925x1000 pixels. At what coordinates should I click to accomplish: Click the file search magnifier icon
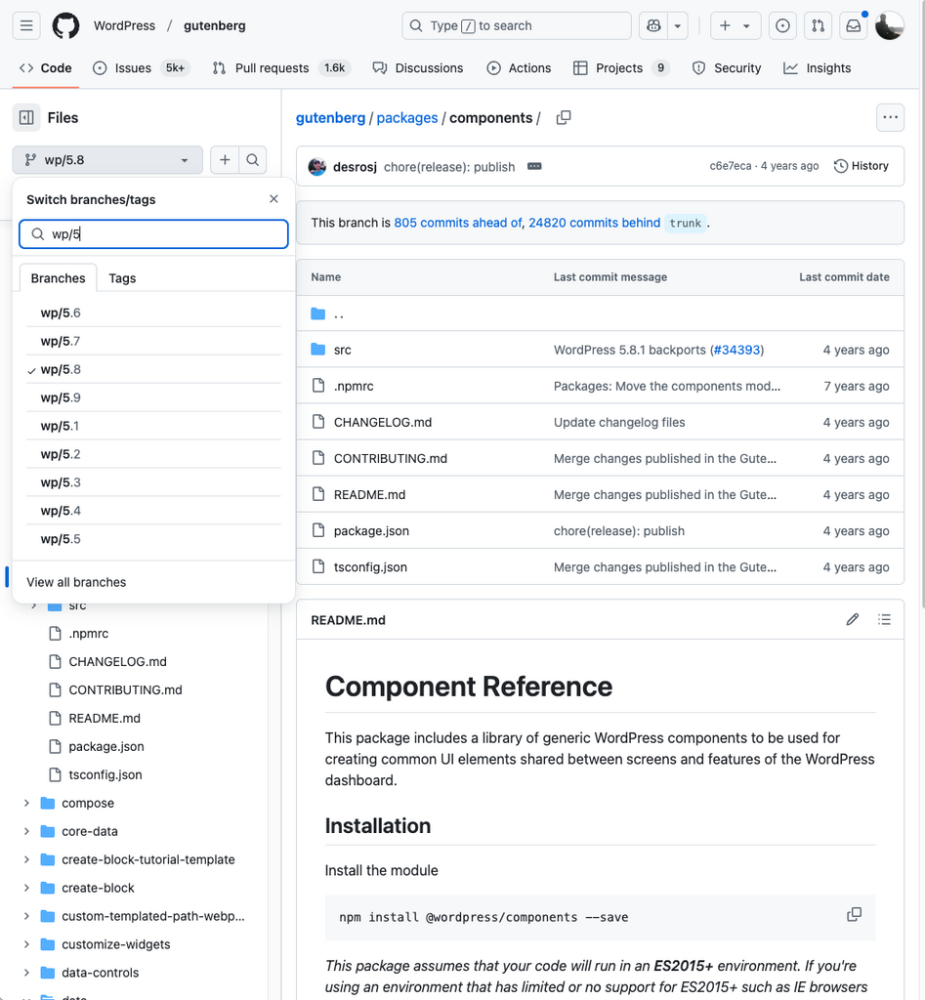coord(252,160)
